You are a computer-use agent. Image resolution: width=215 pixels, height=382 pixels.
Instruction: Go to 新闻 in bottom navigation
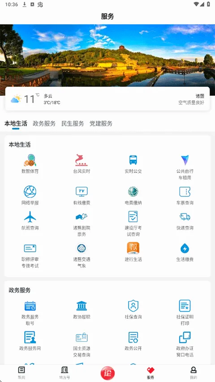(21, 373)
